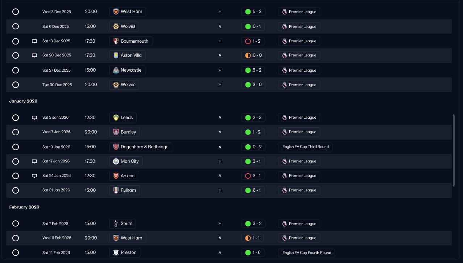Open the English FA Cup Fourth Round tag
This screenshot has width=463, height=263.
306,253
